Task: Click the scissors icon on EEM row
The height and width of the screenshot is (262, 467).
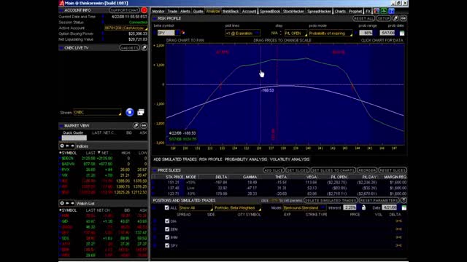Action: tap(398, 229)
